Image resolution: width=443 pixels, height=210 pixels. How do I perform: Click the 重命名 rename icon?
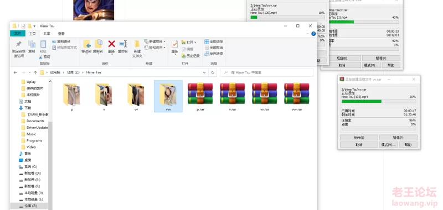pyautogui.click(x=123, y=44)
